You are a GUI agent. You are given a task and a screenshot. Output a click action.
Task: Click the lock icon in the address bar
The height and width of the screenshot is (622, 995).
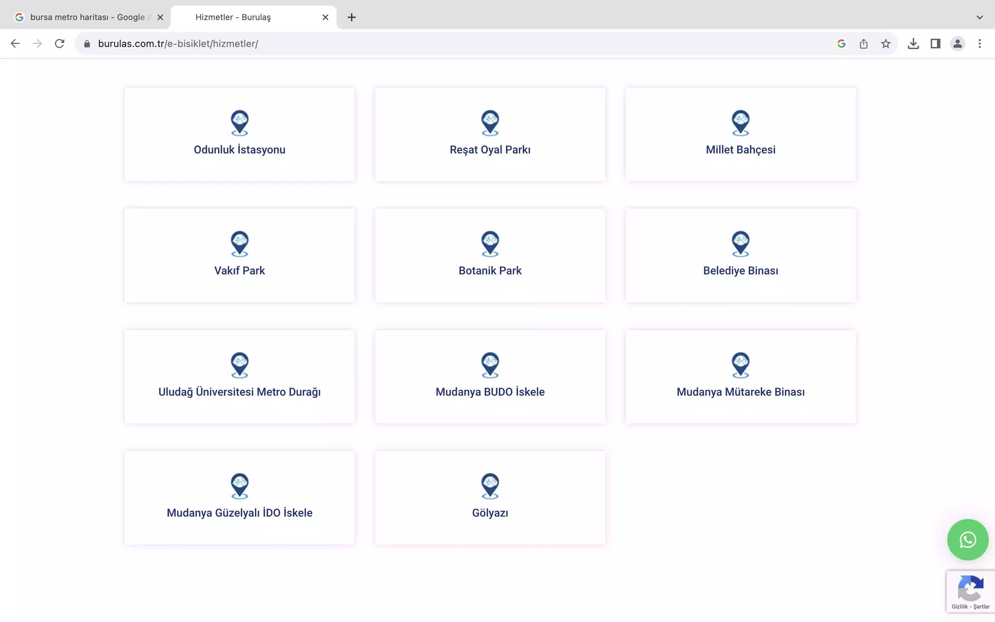click(87, 44)
